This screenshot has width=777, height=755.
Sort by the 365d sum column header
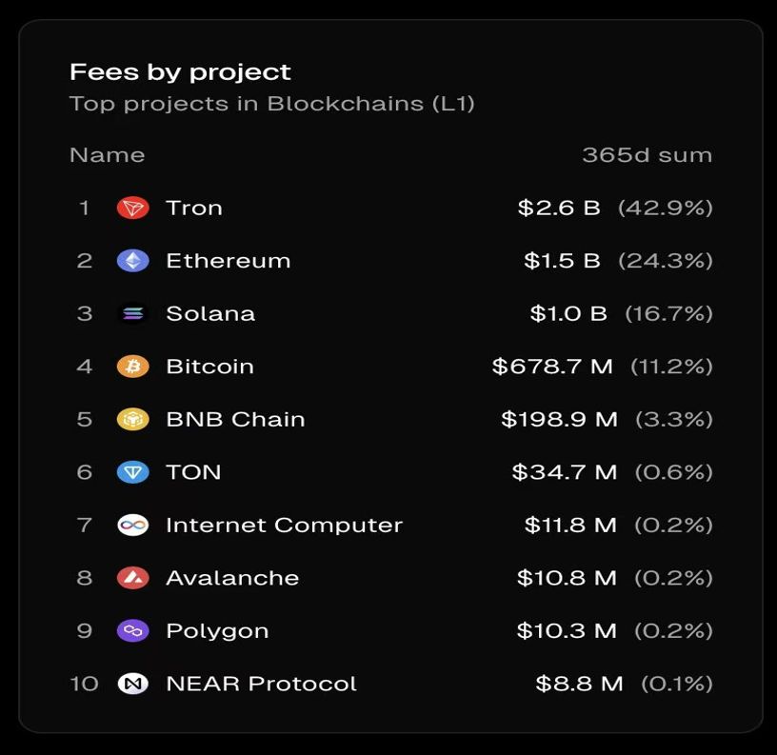click(647, 155)
